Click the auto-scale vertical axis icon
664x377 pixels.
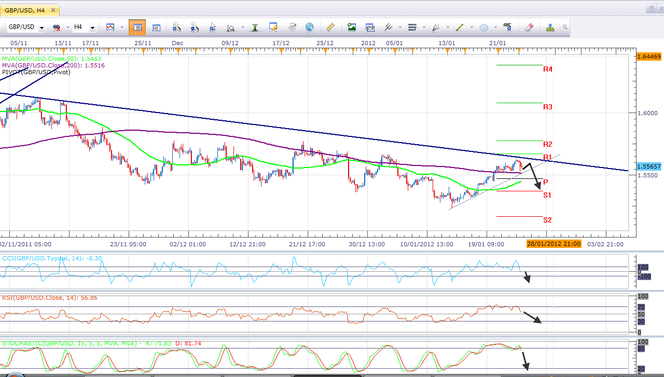click(x=255, y=27)
